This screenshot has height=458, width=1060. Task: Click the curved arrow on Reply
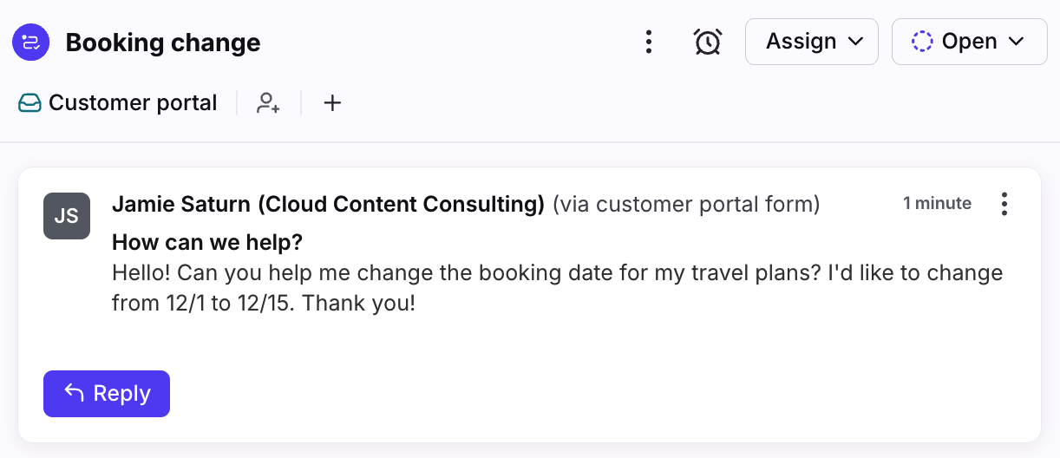(74, 394)
